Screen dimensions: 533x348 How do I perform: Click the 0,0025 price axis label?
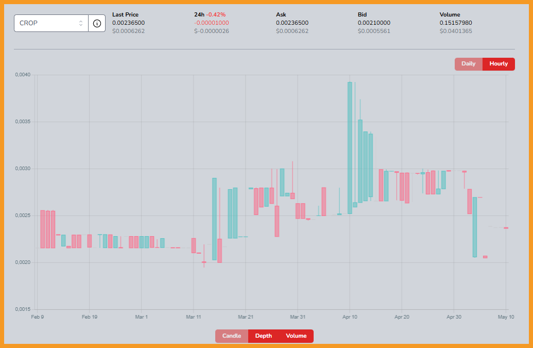pos(23,216)
